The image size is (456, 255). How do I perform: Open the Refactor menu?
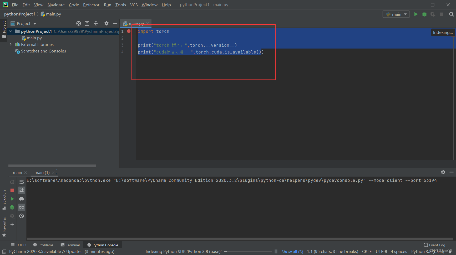(x=91, y=5)
